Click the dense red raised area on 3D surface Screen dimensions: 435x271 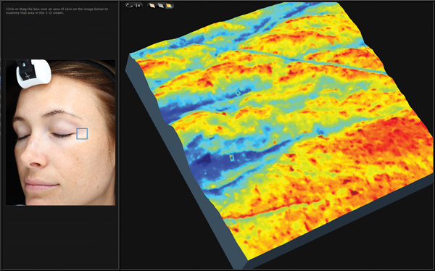[x=389, y=138]
